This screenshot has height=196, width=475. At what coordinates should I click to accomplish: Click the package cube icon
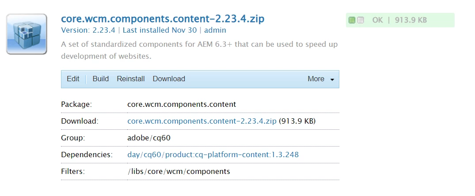[x=27, y=34]
